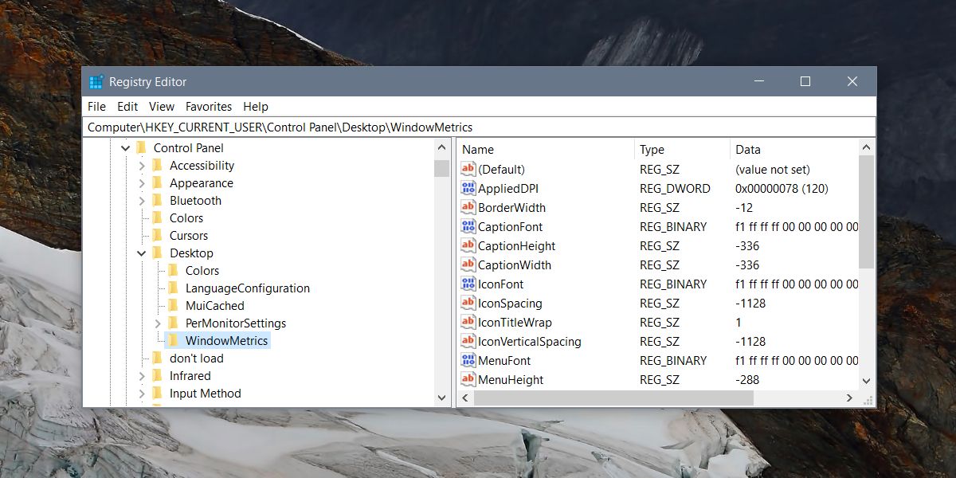Expand the Infrared key
Viewport: 956px width, 478px height.
(x=142, y=376)
